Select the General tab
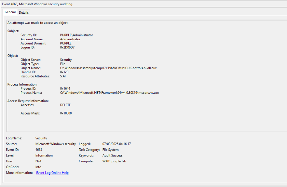This screenshot has width=287, height=187. coord(10,12)
